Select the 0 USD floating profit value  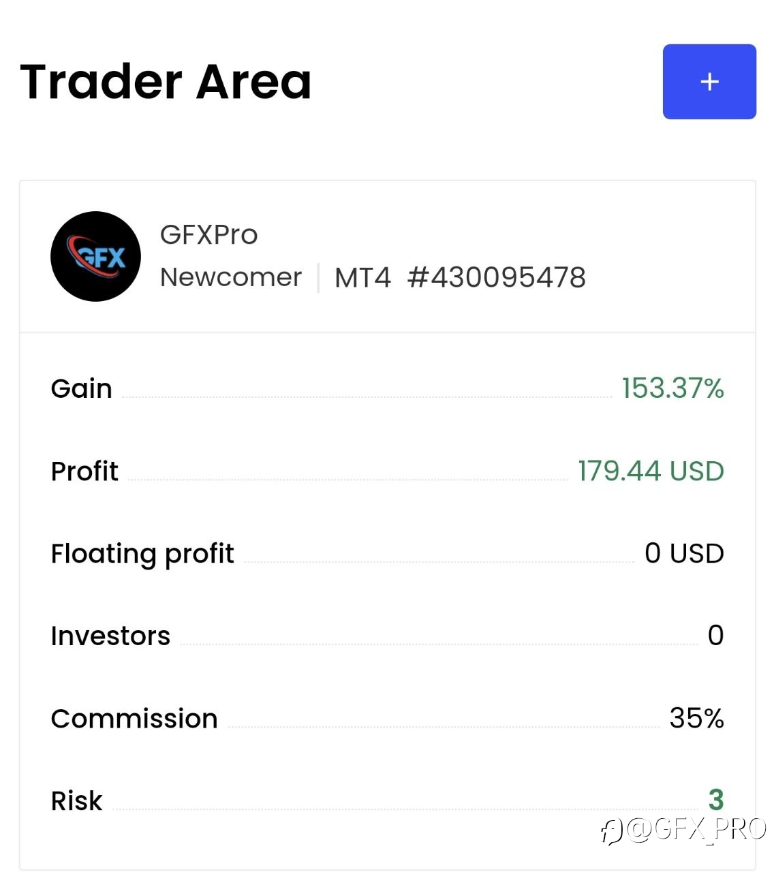[x=684, y=553]
